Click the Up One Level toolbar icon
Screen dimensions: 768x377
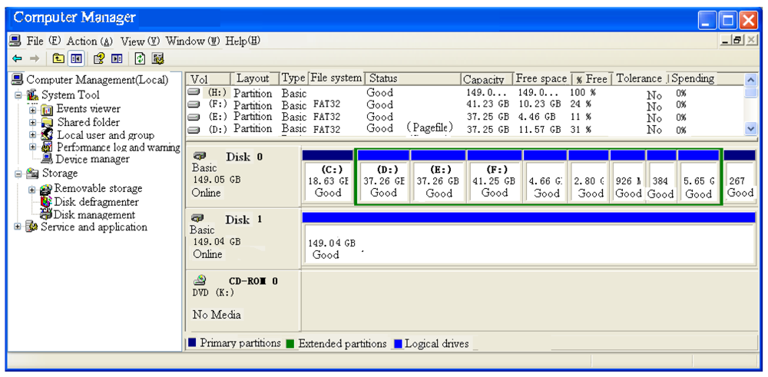point(58,58)
